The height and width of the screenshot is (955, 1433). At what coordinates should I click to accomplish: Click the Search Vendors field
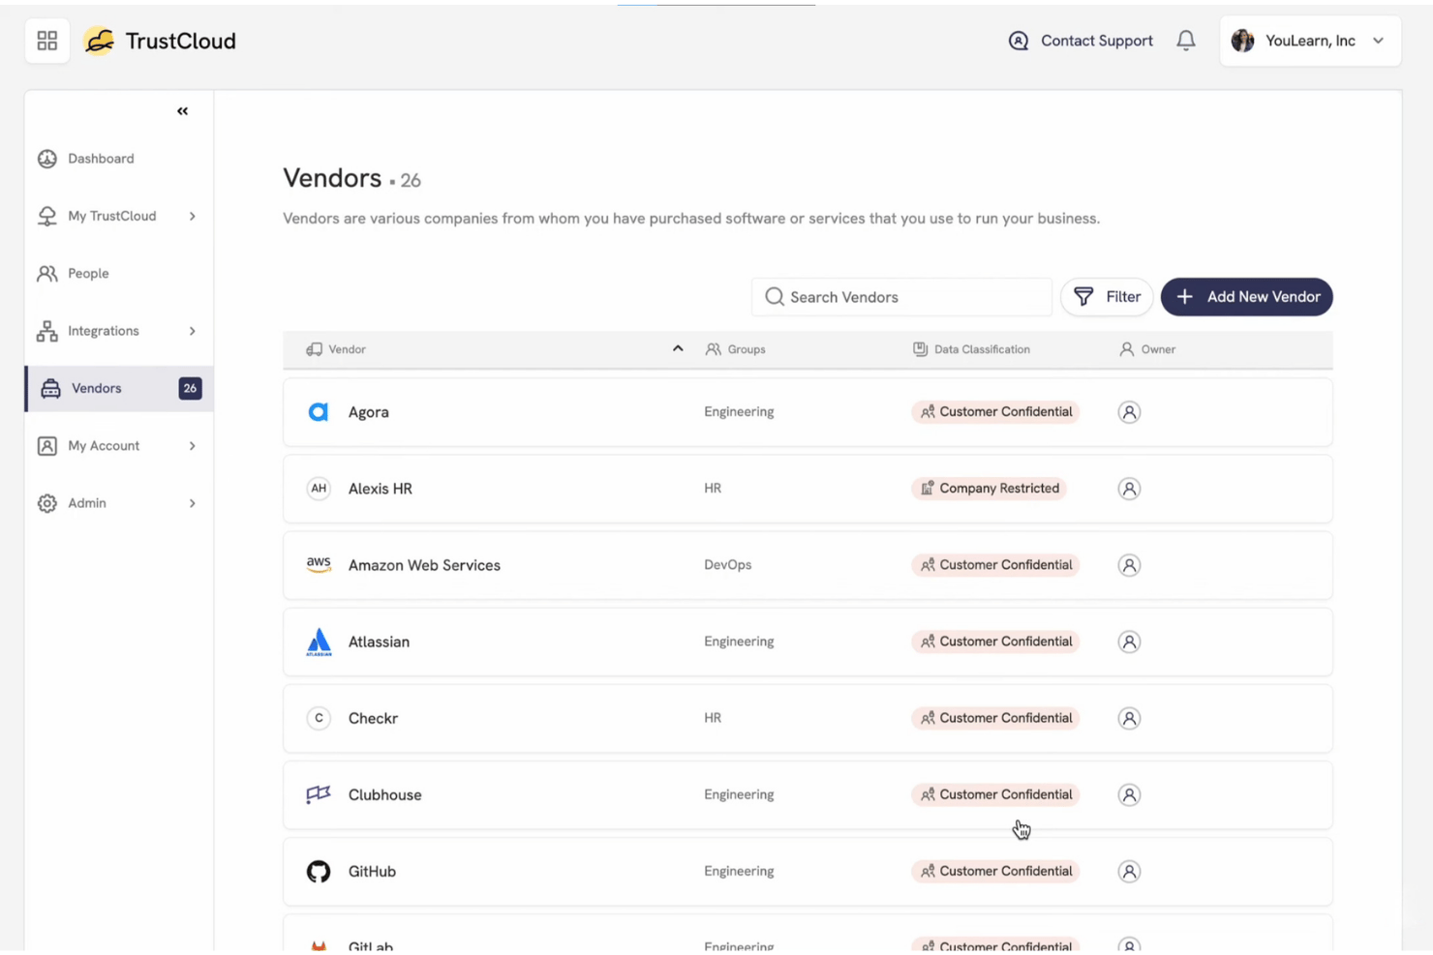click(x=901, y=297)
